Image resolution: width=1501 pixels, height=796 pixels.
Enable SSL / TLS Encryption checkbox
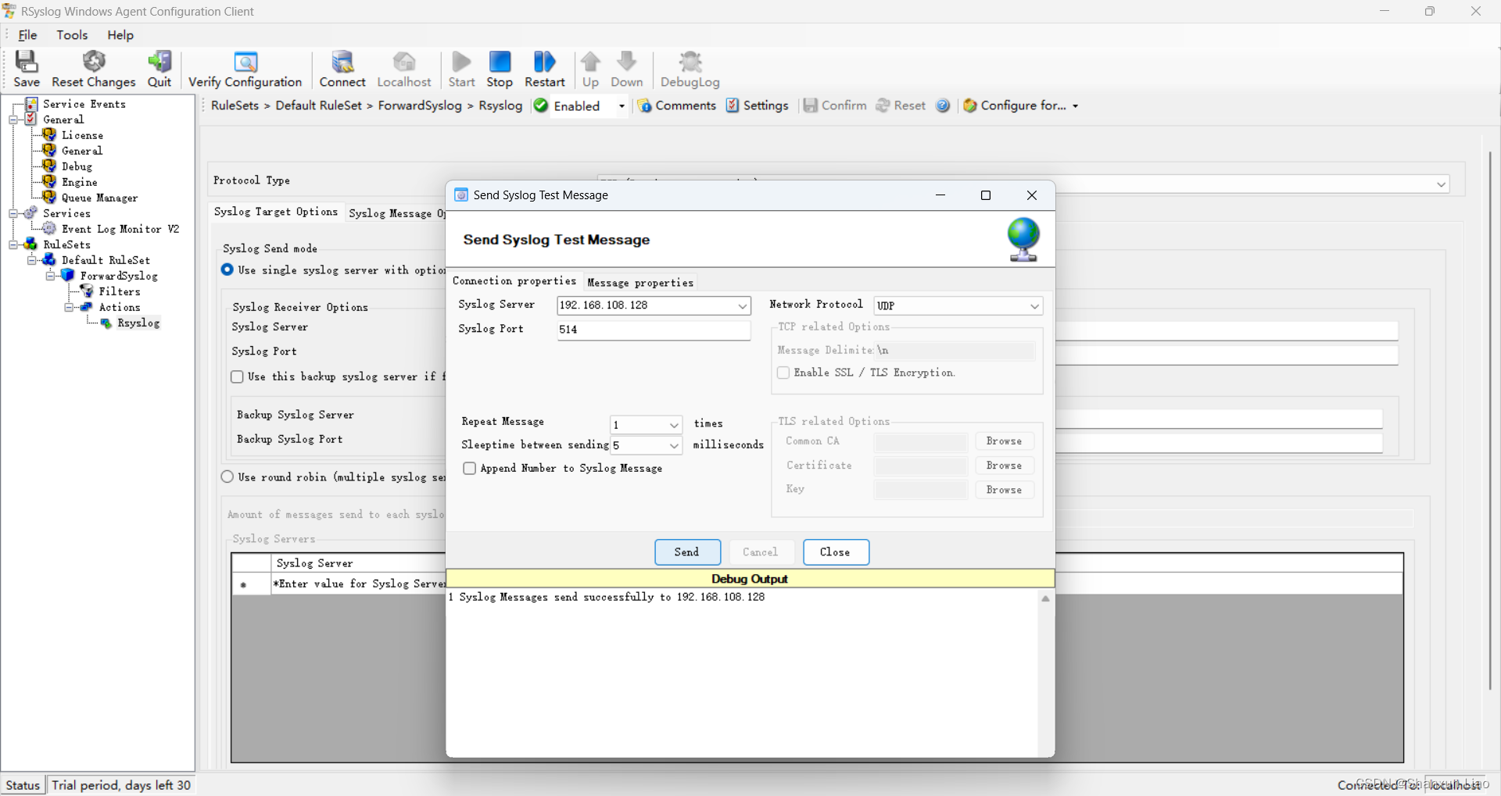(784, 373)
